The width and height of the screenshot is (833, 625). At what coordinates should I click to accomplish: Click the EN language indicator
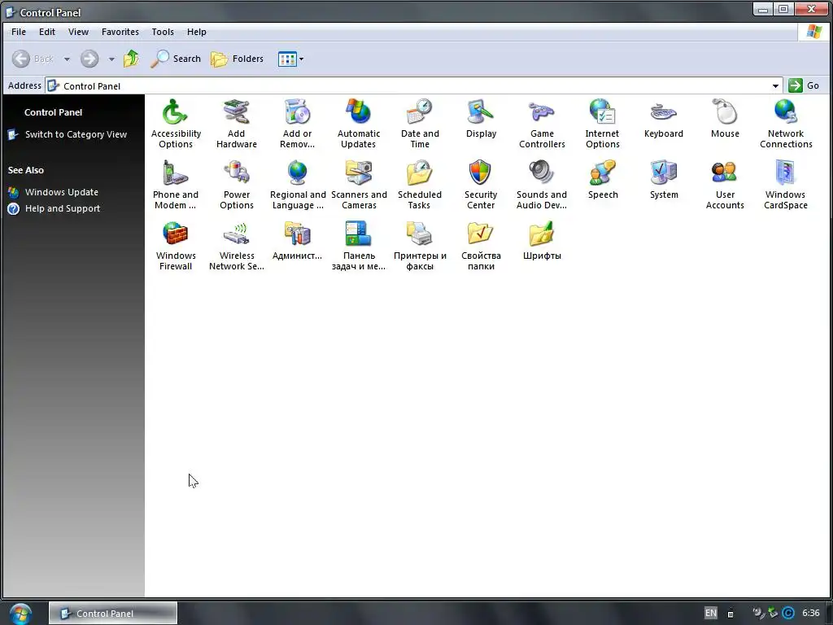[711, 613]
